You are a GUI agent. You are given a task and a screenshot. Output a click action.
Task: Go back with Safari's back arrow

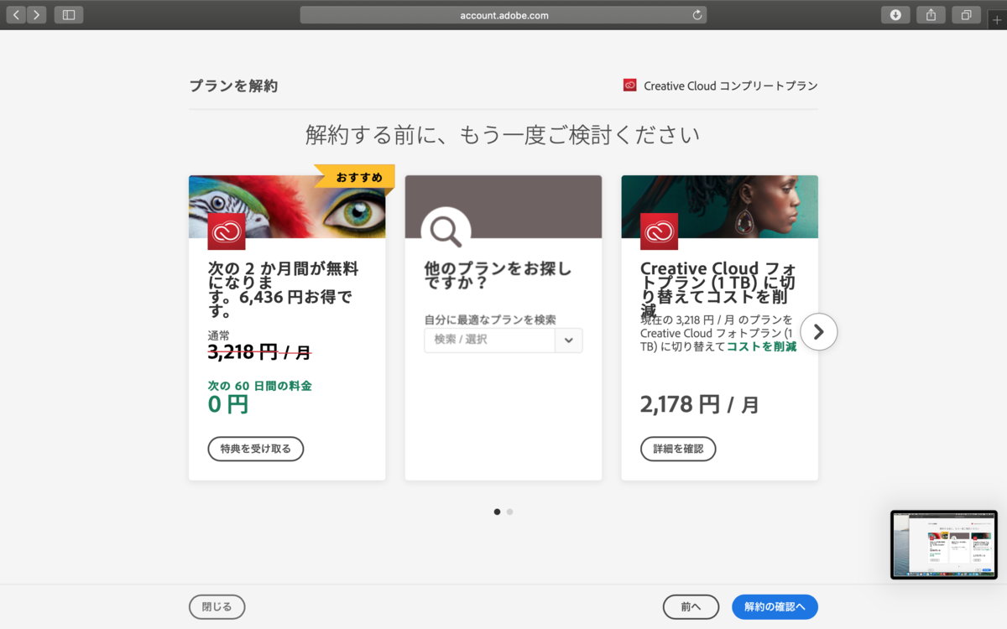[16, 14]
